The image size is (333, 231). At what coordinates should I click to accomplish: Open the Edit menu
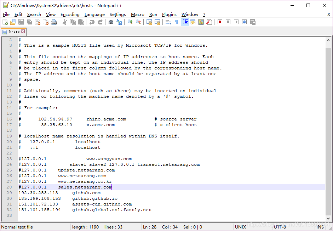pyautogui.click(x=18, y=15)
